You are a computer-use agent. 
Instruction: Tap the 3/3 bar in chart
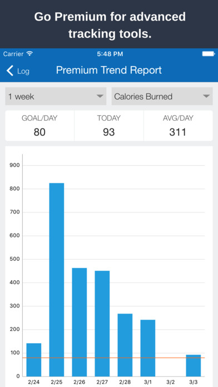(194, 365)
